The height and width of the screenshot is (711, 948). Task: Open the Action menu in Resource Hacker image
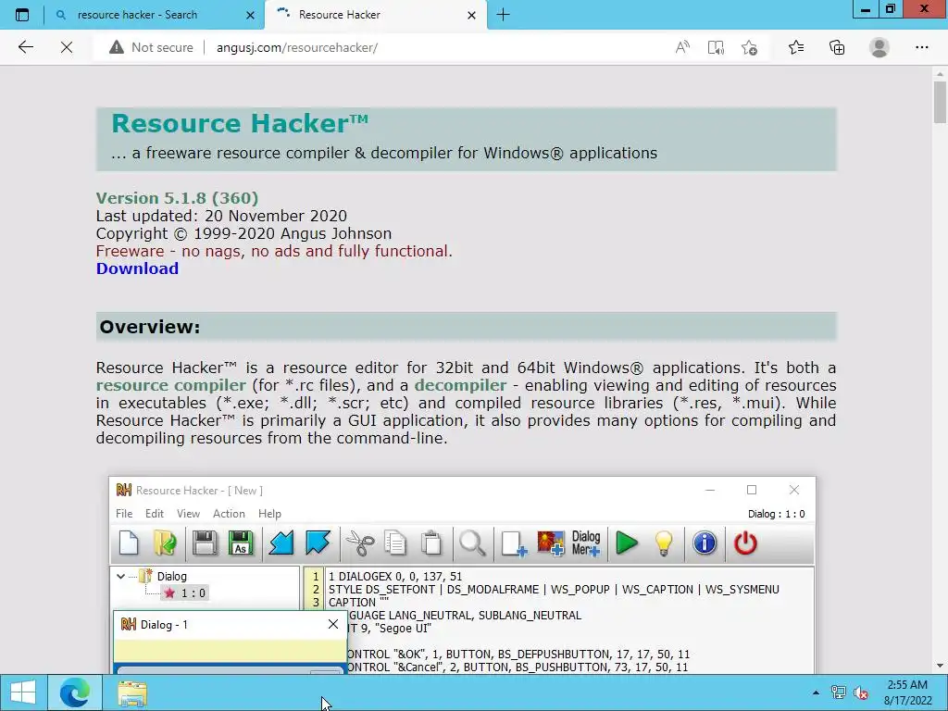[229, 513]
